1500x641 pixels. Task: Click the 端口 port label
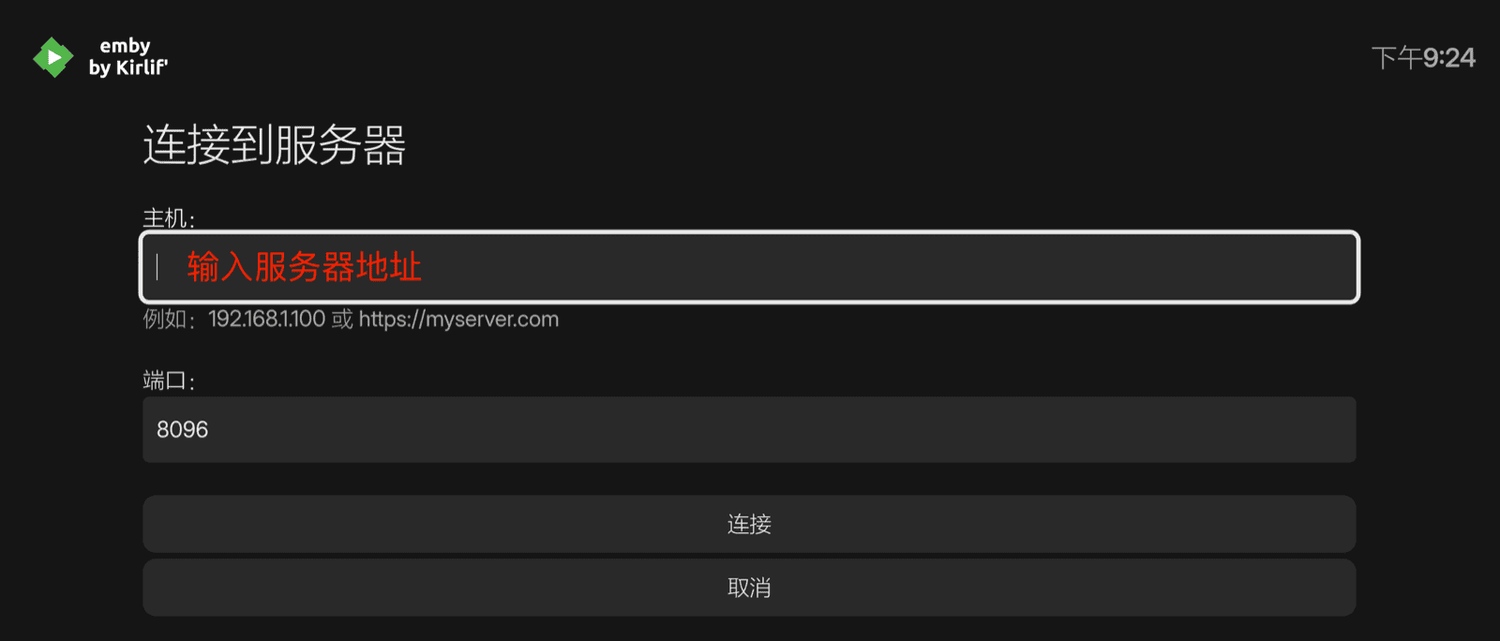point(169,380)
